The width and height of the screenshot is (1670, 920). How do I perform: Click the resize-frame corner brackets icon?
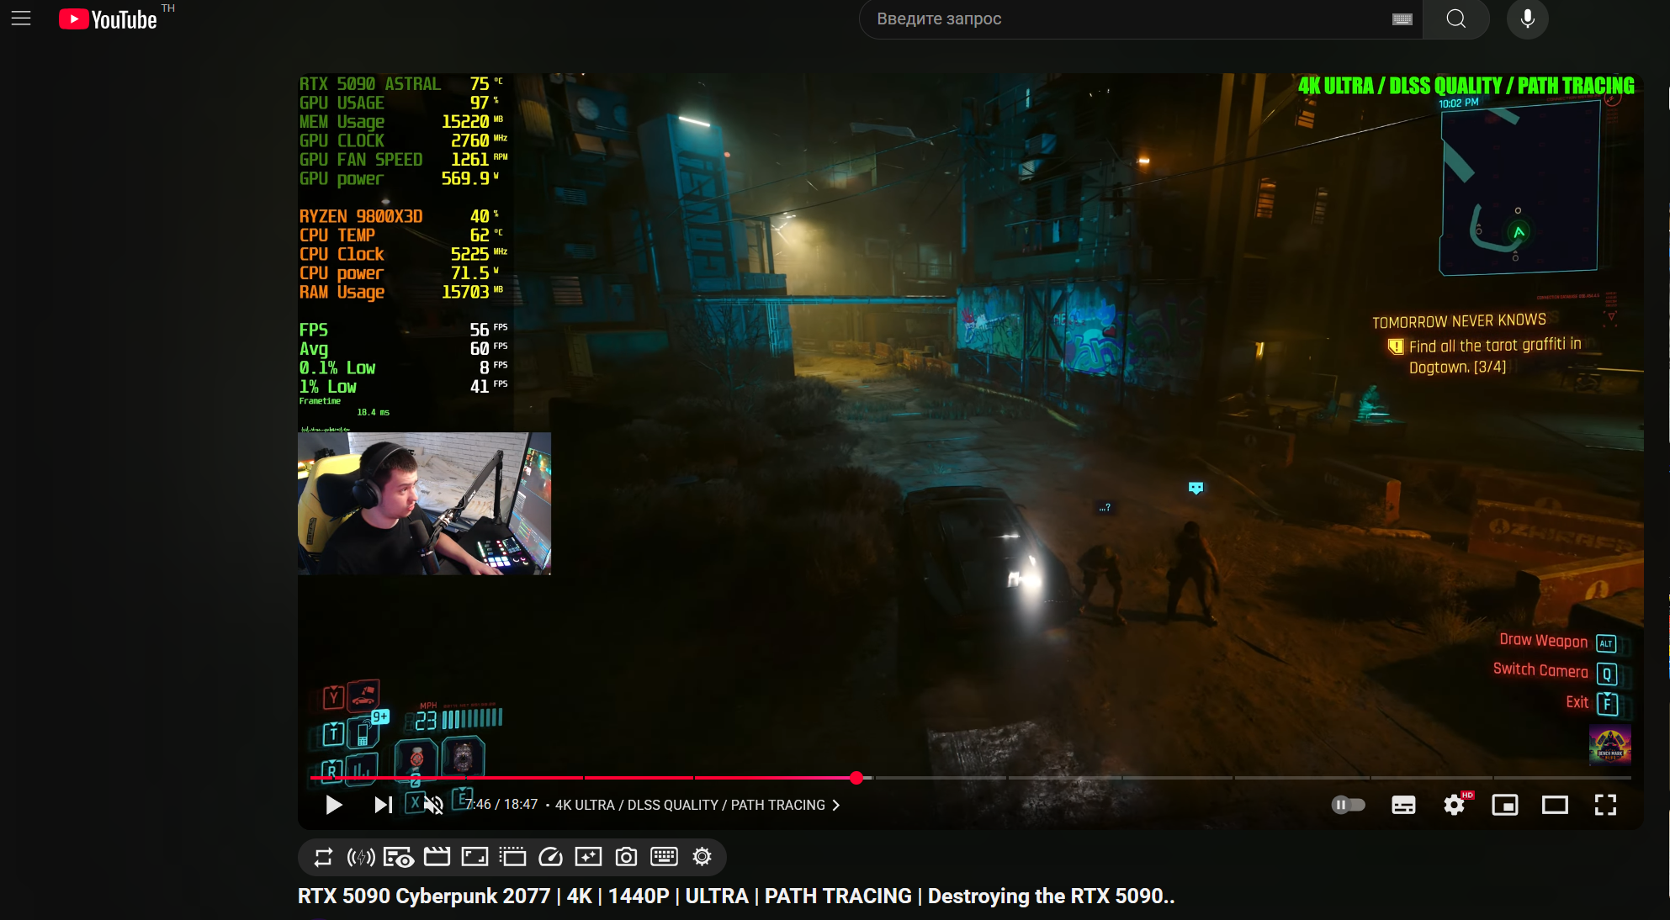[x=474, y=857]
